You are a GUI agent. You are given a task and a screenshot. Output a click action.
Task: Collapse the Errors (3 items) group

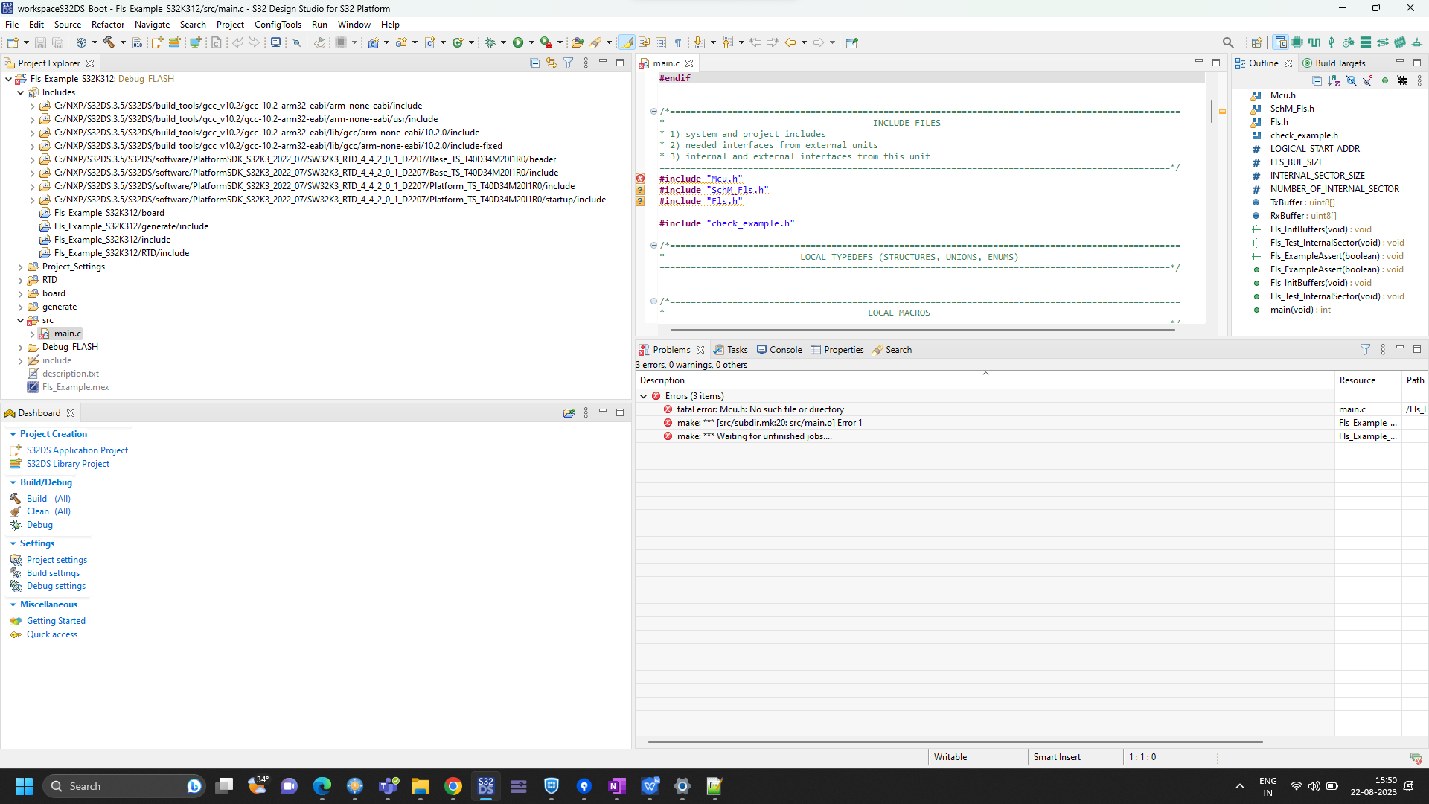point(644,396)
